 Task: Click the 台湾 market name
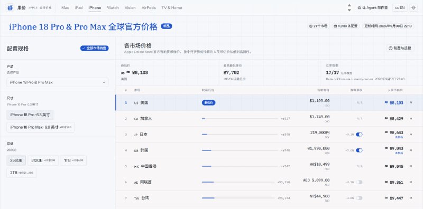[x=144, y=198]
